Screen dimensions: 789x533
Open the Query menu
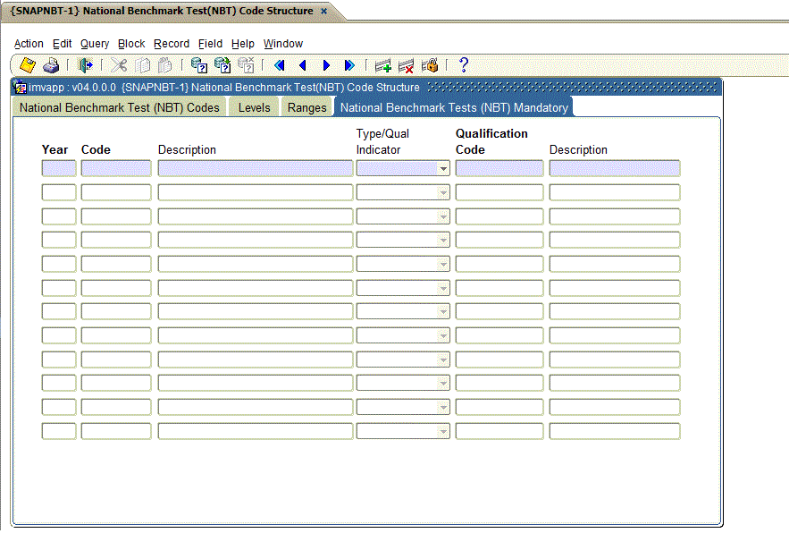95,44
